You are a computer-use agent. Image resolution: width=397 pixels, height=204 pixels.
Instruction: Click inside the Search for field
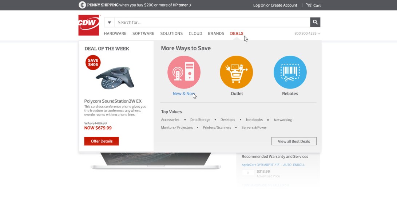click(x=212, y=22)
